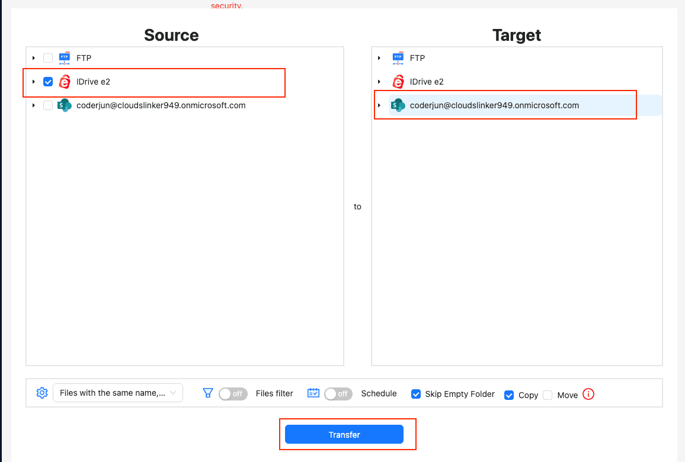This screenshot has height=462, width=685.
Task: Click the red info icon next to Move
Action: [x=590, y=395]
